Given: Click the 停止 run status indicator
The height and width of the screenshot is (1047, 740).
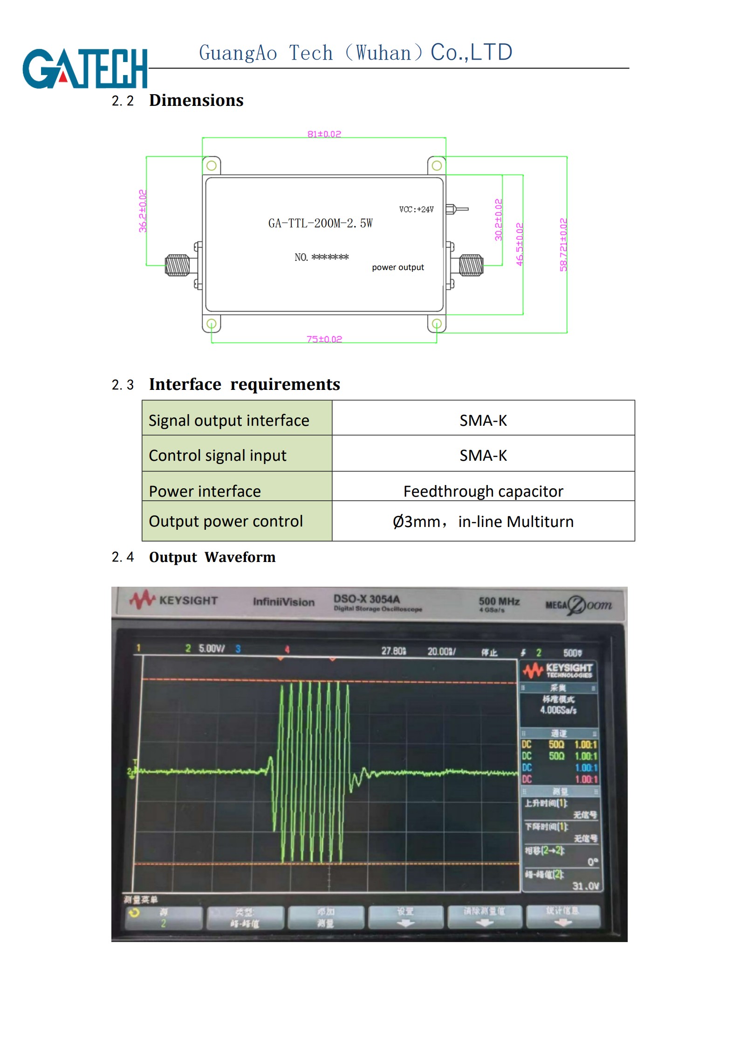Looking at the screenshot, I should tap(489, 652).
